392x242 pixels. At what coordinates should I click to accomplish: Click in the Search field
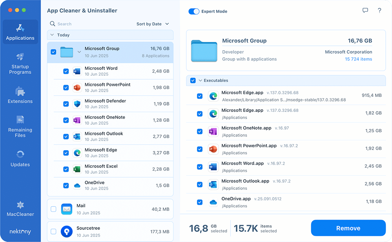(110, 24)
